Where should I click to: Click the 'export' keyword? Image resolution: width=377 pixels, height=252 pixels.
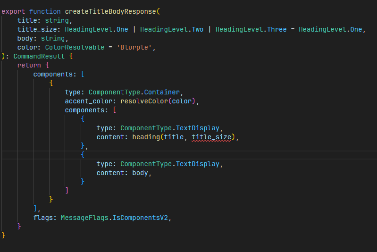coord(13,11)
